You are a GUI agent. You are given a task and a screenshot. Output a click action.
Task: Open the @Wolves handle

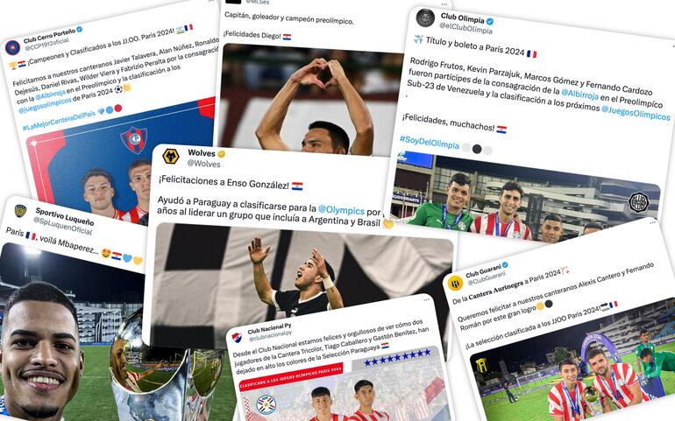(x=204, y=164)
